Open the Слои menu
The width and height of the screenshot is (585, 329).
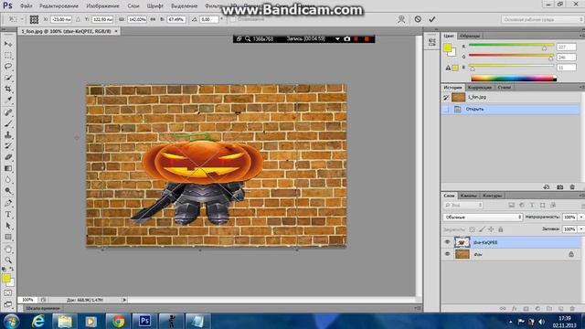tap(133, 6)
